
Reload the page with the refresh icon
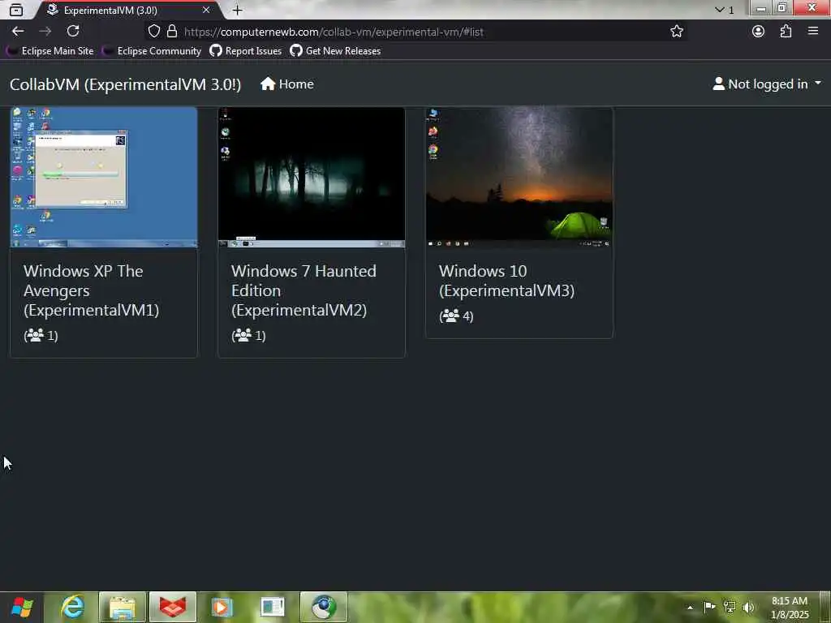(x=73, y=32)
